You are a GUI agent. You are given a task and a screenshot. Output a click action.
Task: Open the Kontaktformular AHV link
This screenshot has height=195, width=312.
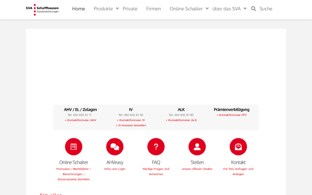pos(81,120)
